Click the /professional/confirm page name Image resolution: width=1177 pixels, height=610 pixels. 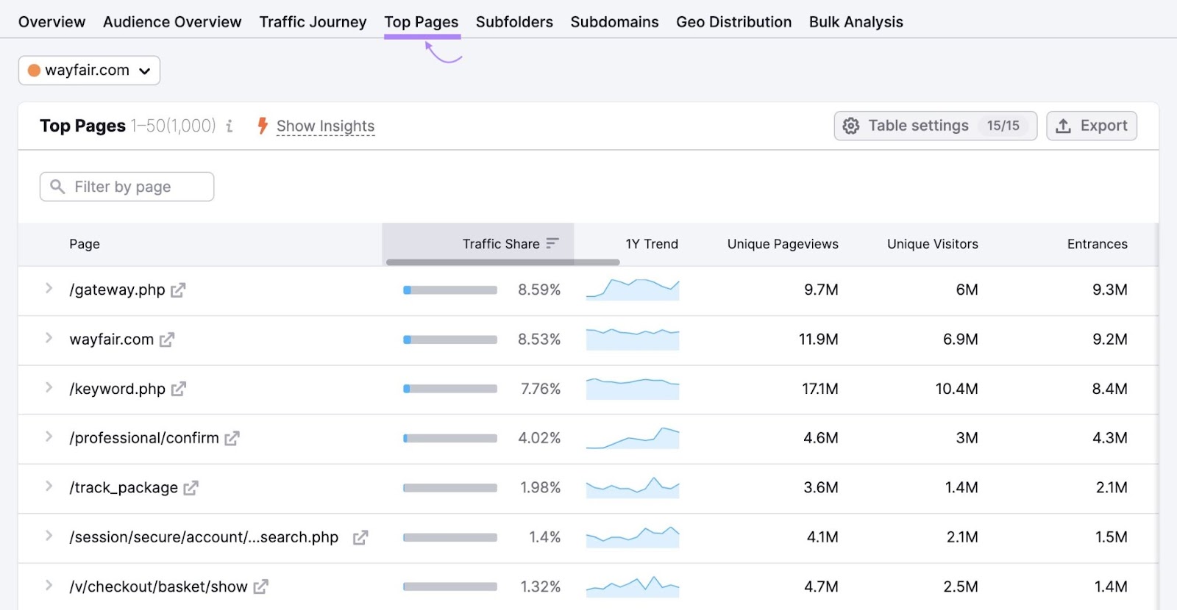click(x=144, y=438)
